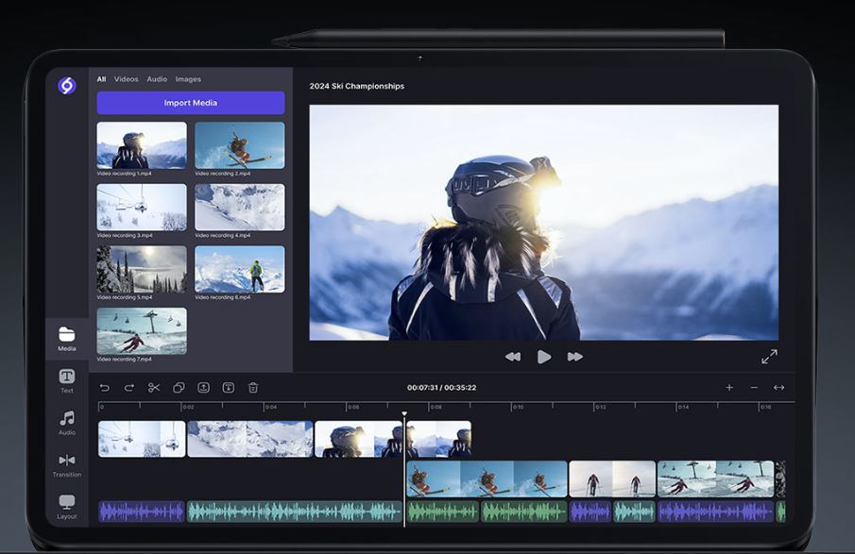Click the undo arrow in timeline toolbar
This screenshot has width=855, height=554.
coord(105,387)
